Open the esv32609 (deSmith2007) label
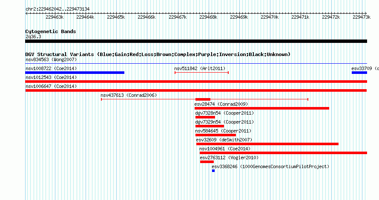 (x=224, y=140)
